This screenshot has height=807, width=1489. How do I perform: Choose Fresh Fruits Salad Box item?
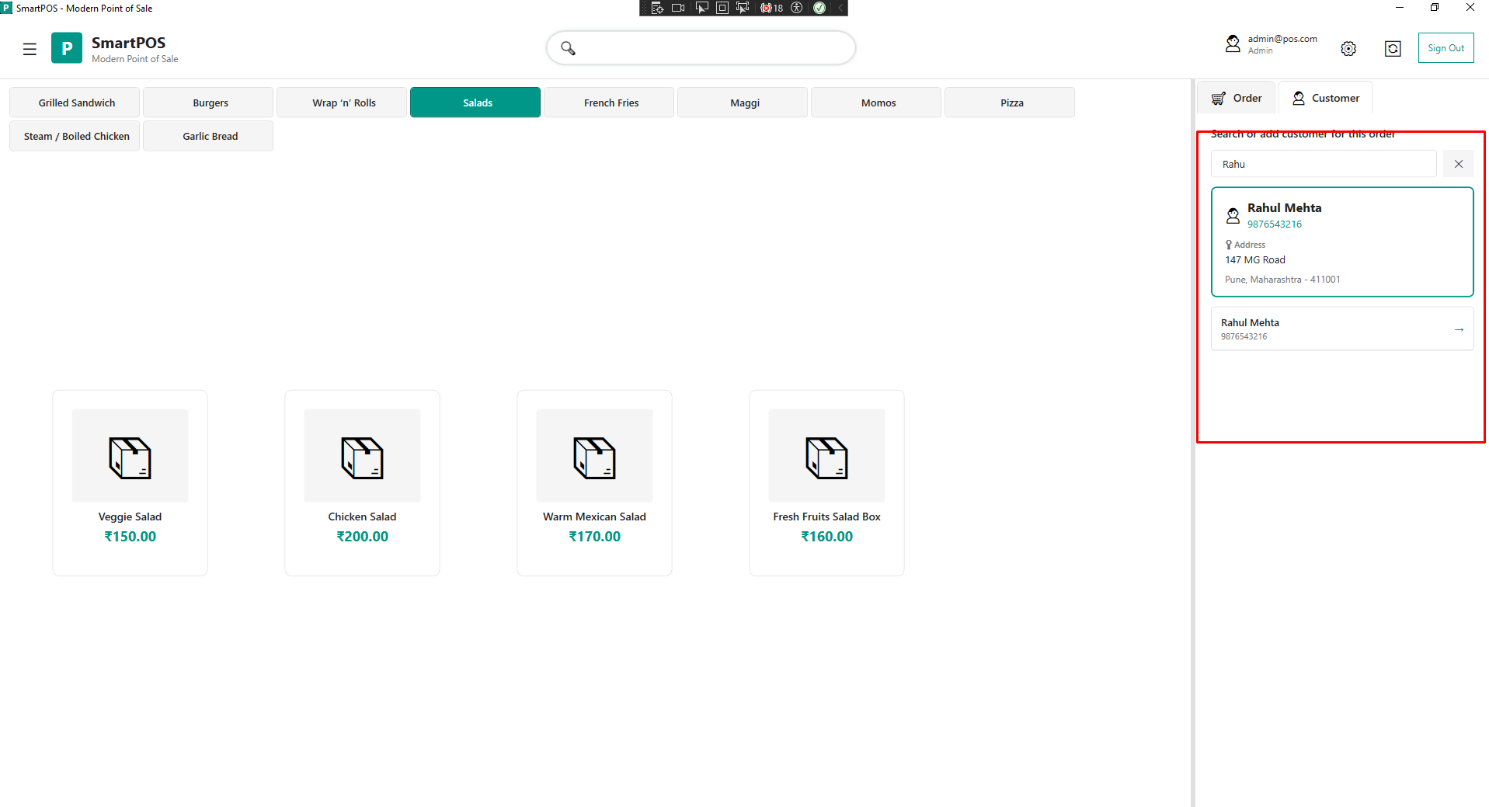click(x=826, y=482)
